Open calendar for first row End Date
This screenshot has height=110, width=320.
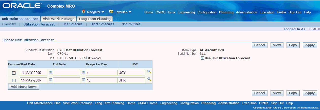(x=83, y=72)
